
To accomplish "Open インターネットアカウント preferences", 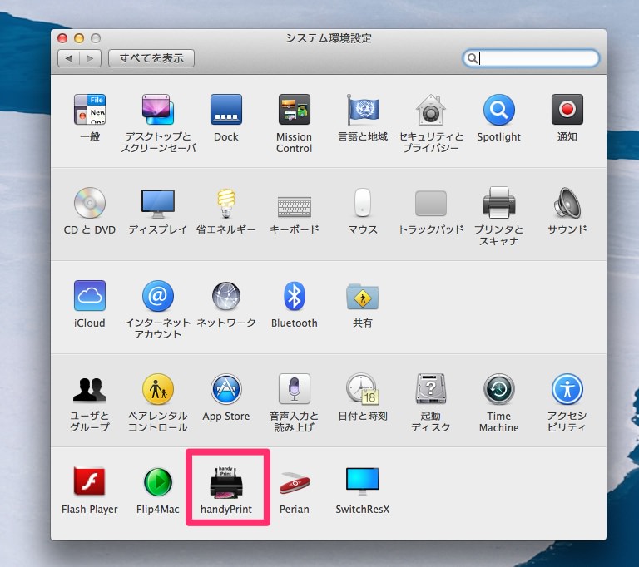I will pos(158,296).
